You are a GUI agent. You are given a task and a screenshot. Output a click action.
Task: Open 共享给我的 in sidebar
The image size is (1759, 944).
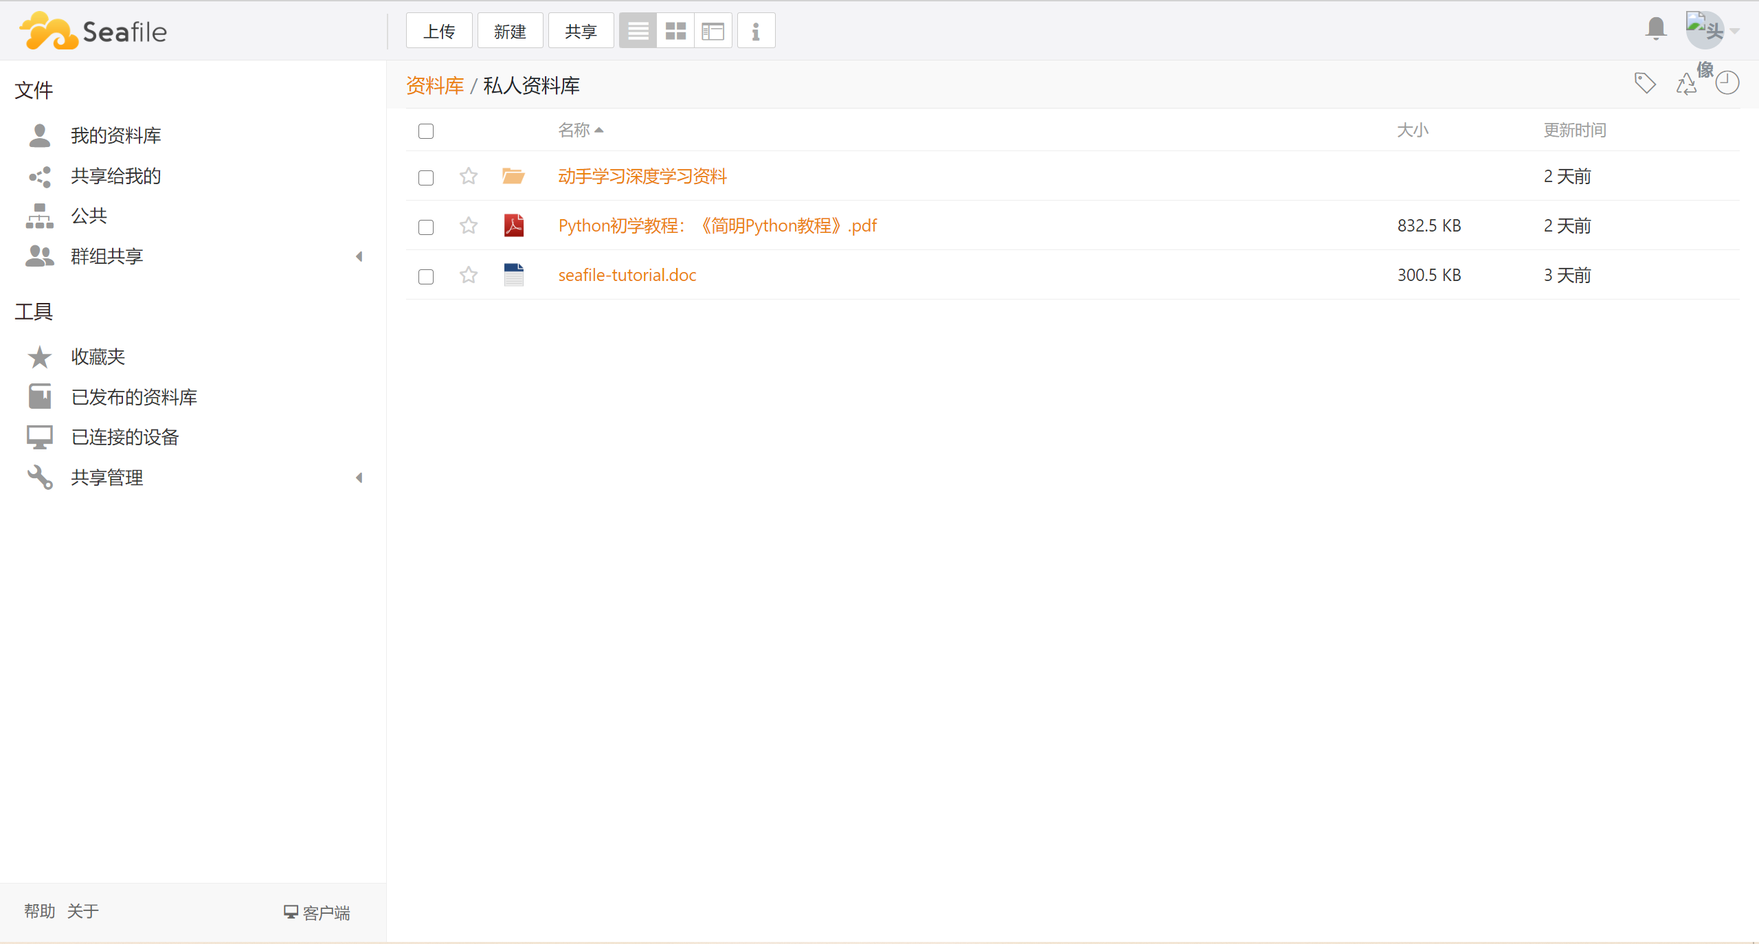click(116, 176)
